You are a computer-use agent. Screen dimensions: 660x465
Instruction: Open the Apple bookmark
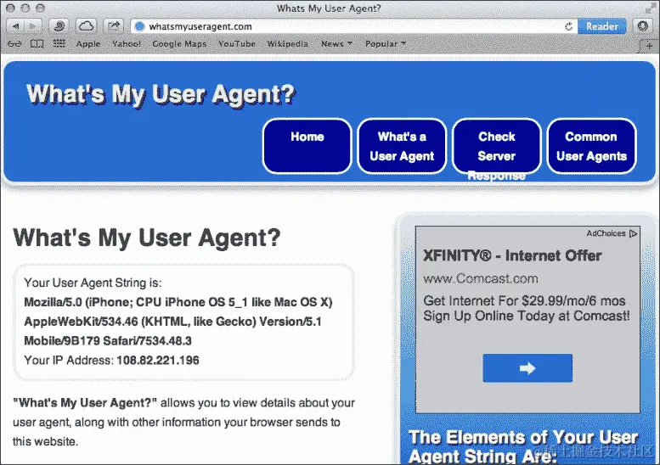88,44
